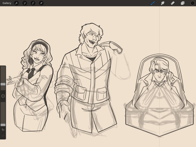Screen dimensions: 196x147
Task: Select the Eraser tool
Action: coord(173,3)
